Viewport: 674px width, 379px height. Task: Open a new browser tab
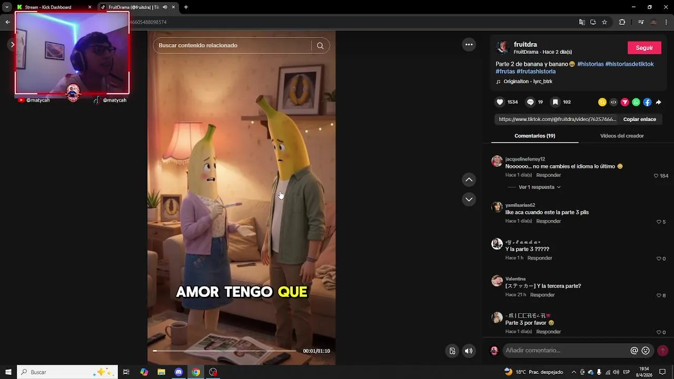point(186,7)
